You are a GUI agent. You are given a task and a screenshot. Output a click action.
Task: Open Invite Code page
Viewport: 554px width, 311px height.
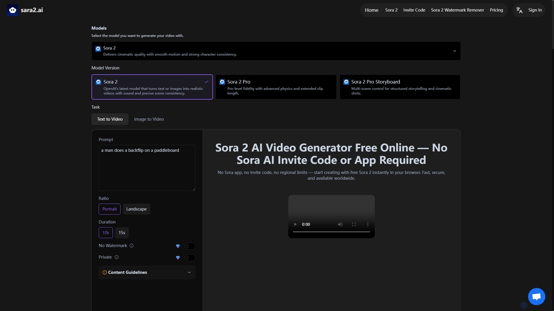pos(414,10)
